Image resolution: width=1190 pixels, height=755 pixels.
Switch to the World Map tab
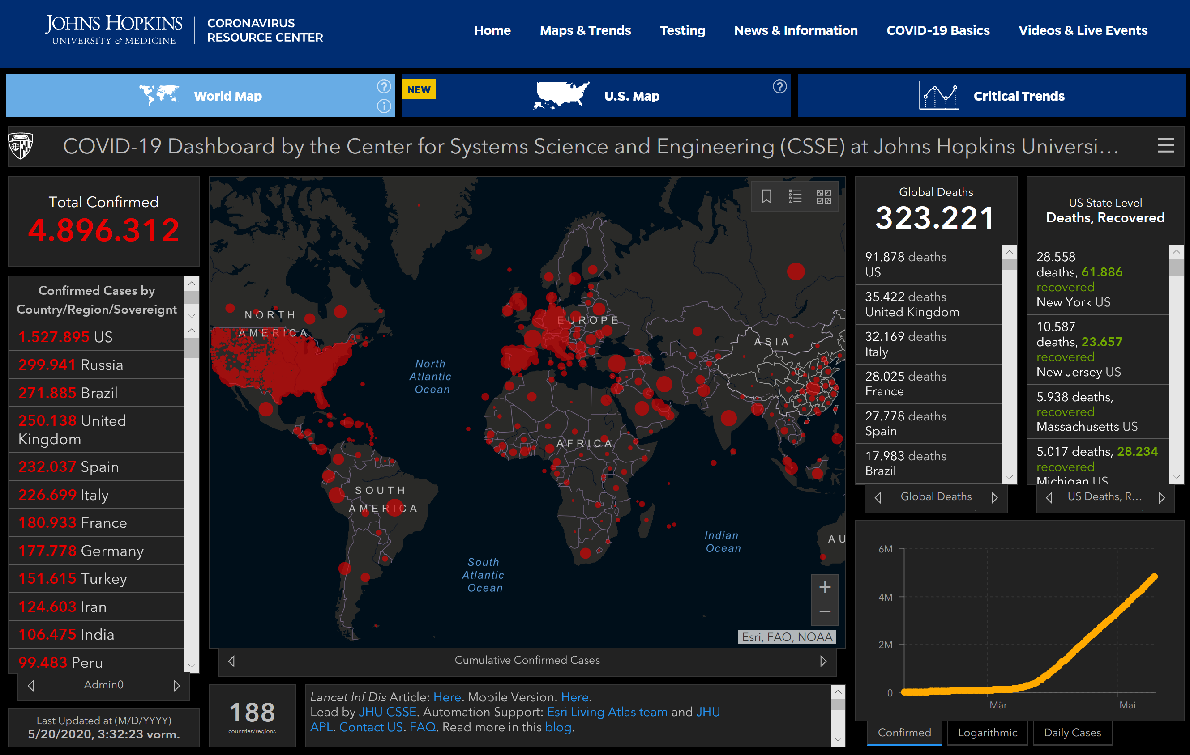coord(201,95)
